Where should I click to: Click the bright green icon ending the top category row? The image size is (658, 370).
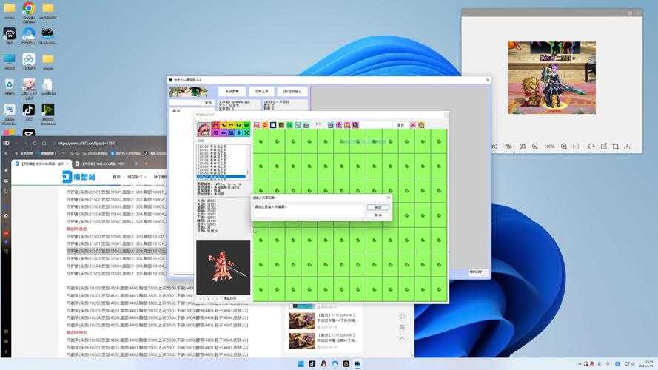246,125
